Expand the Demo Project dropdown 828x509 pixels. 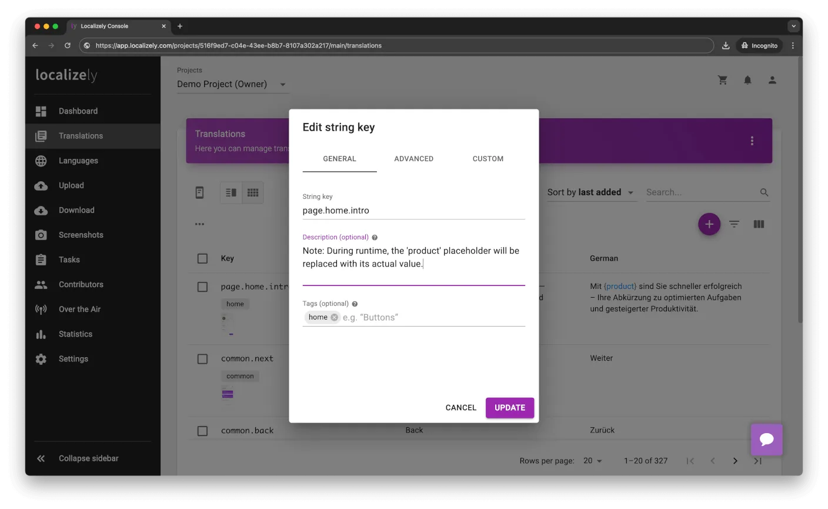(232, 84)
